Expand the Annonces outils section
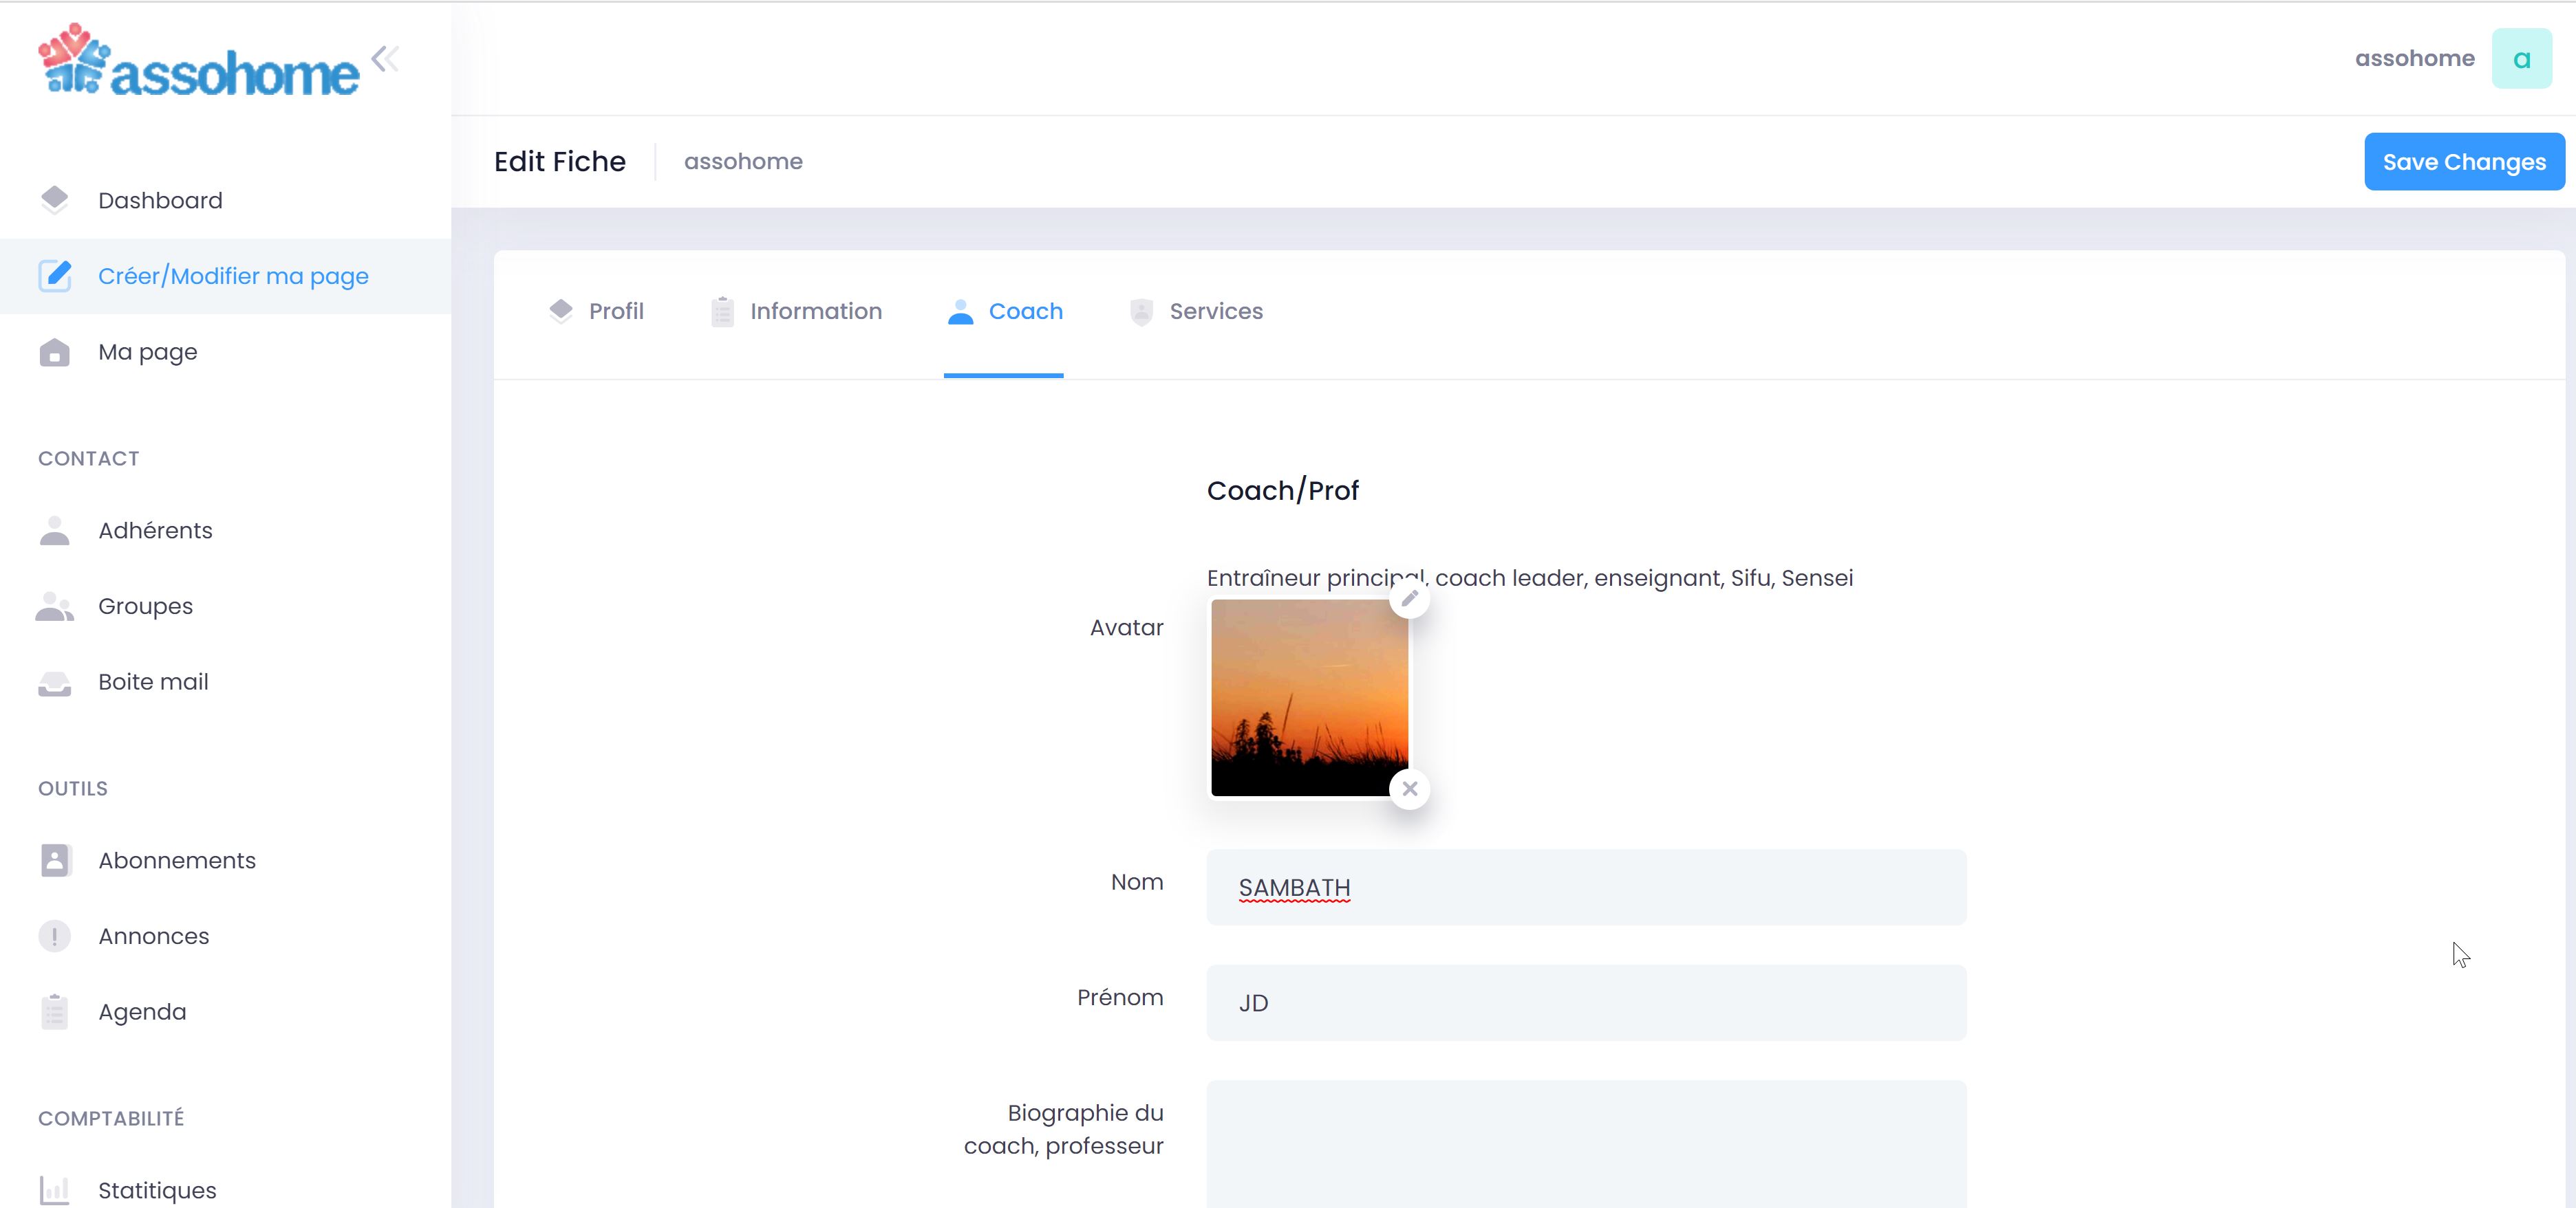Viewport: 2576px width, 1208px height. [x=153, y=936]
